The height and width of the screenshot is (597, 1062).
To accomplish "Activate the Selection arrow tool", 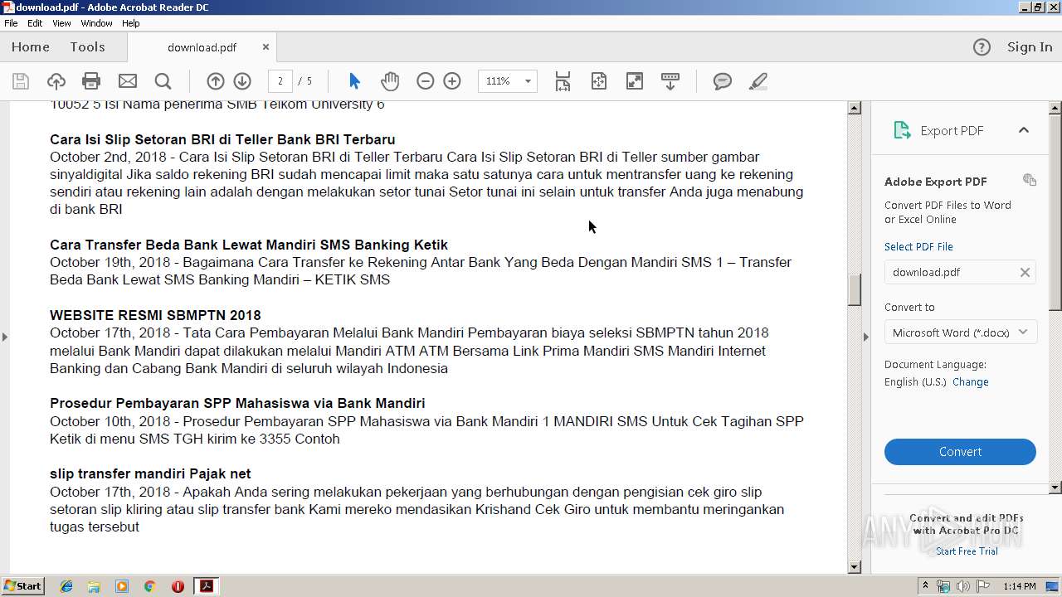I will [355, 81].
